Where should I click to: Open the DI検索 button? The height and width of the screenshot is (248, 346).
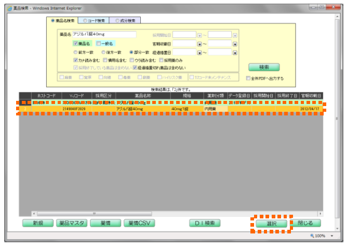(x=204, y=223)
